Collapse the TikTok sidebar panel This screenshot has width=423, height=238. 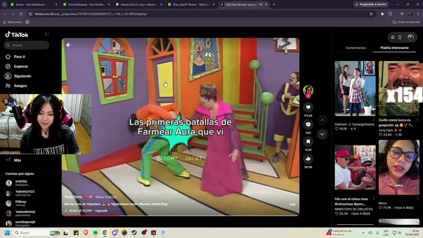pos(47,34)
